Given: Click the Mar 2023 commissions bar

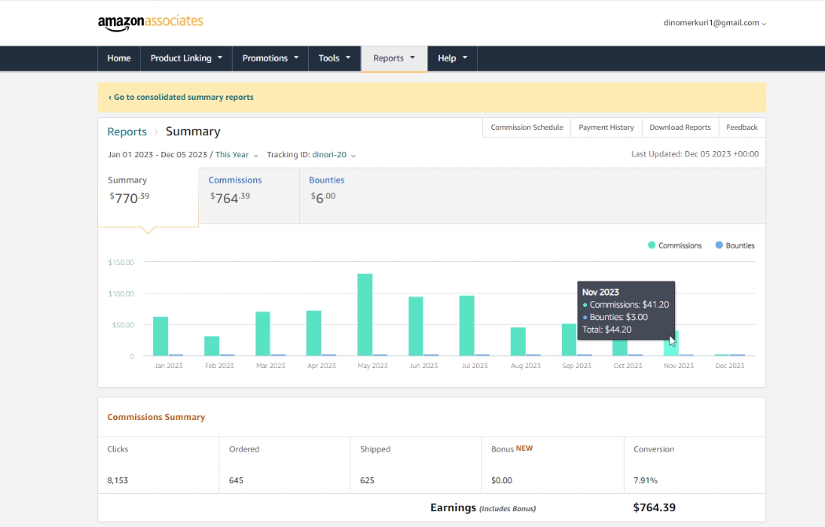Looking at the screenshot, I should pos(262,334).
